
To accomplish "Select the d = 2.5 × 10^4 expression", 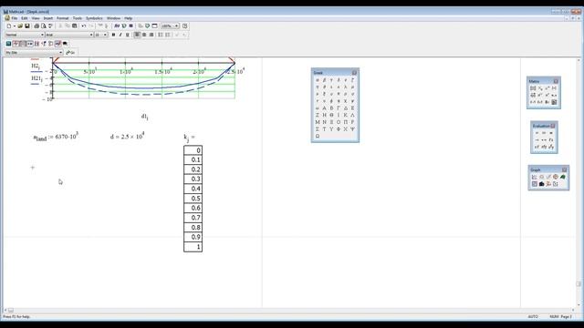I will pyautogui.click(x=128, y=136).
